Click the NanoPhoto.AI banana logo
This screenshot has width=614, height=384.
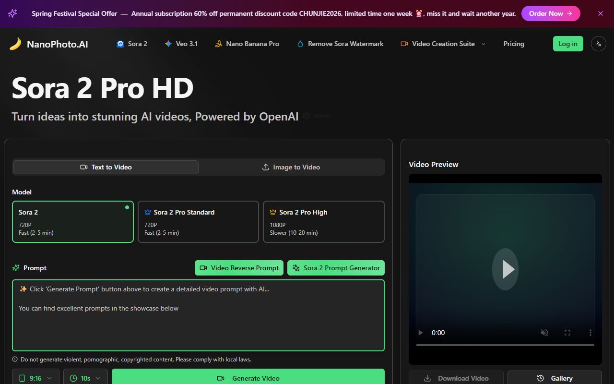click(15, 44)
